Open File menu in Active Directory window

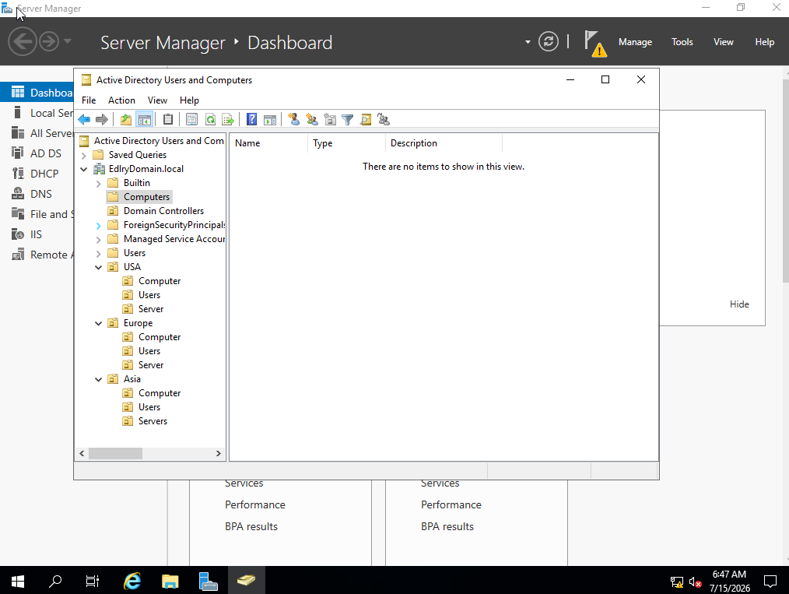pos(89,100)
